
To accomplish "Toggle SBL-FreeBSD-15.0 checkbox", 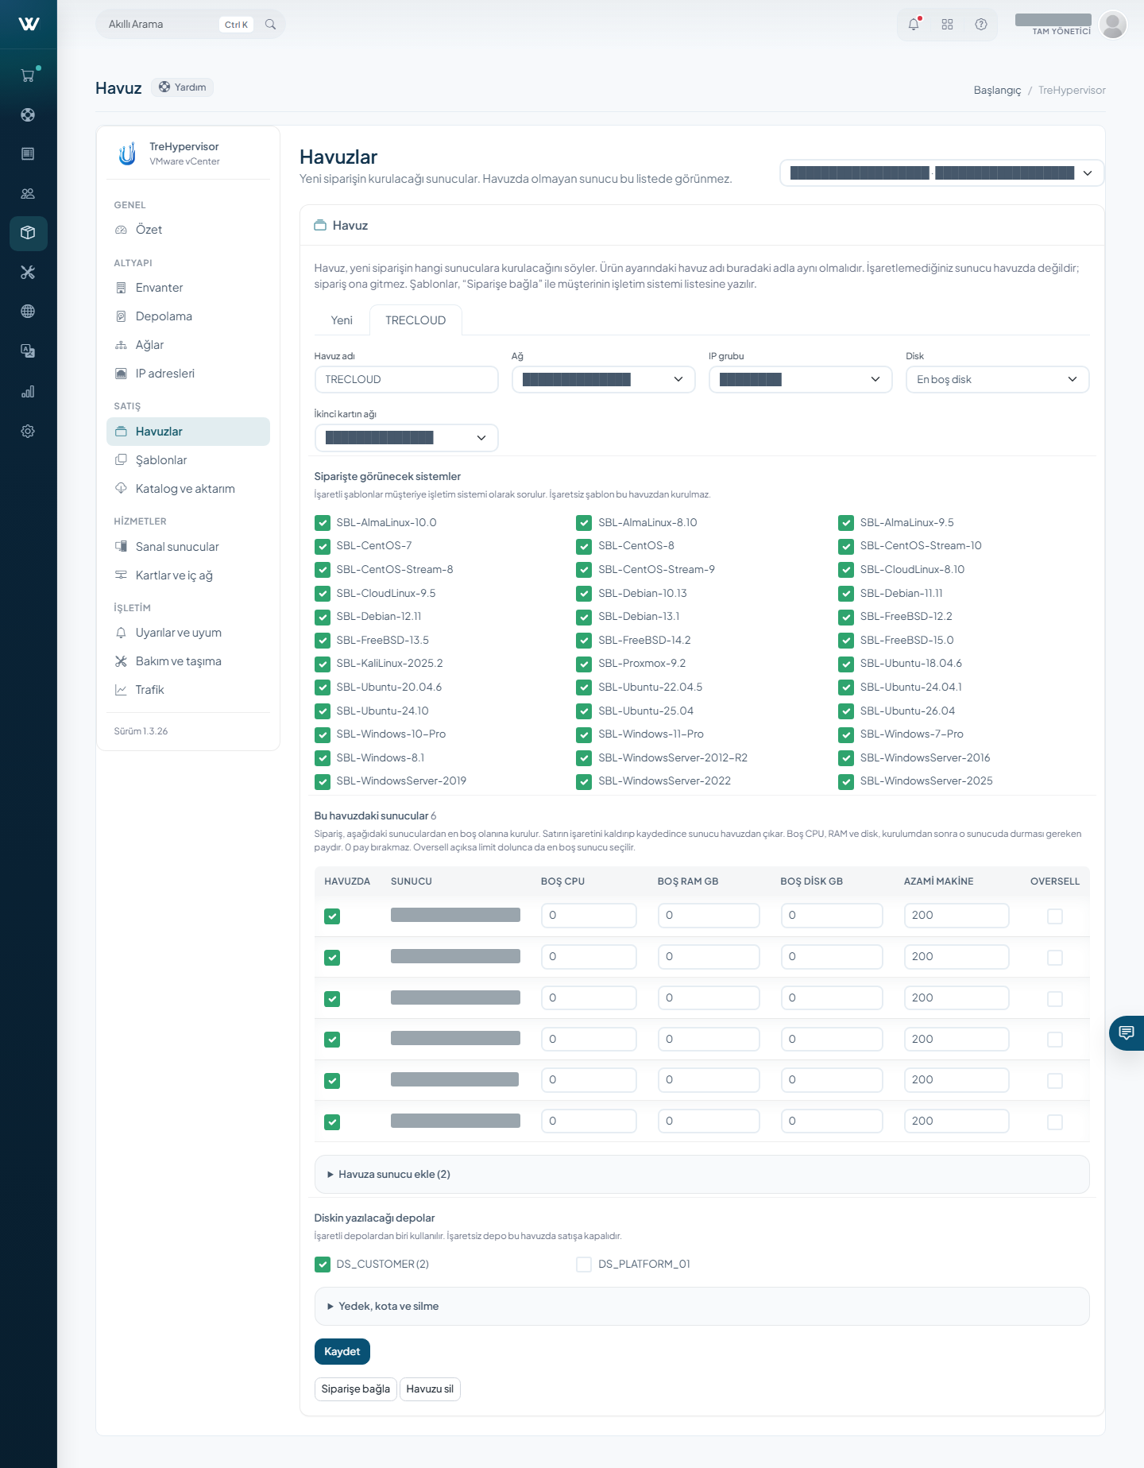I will 846,641.
